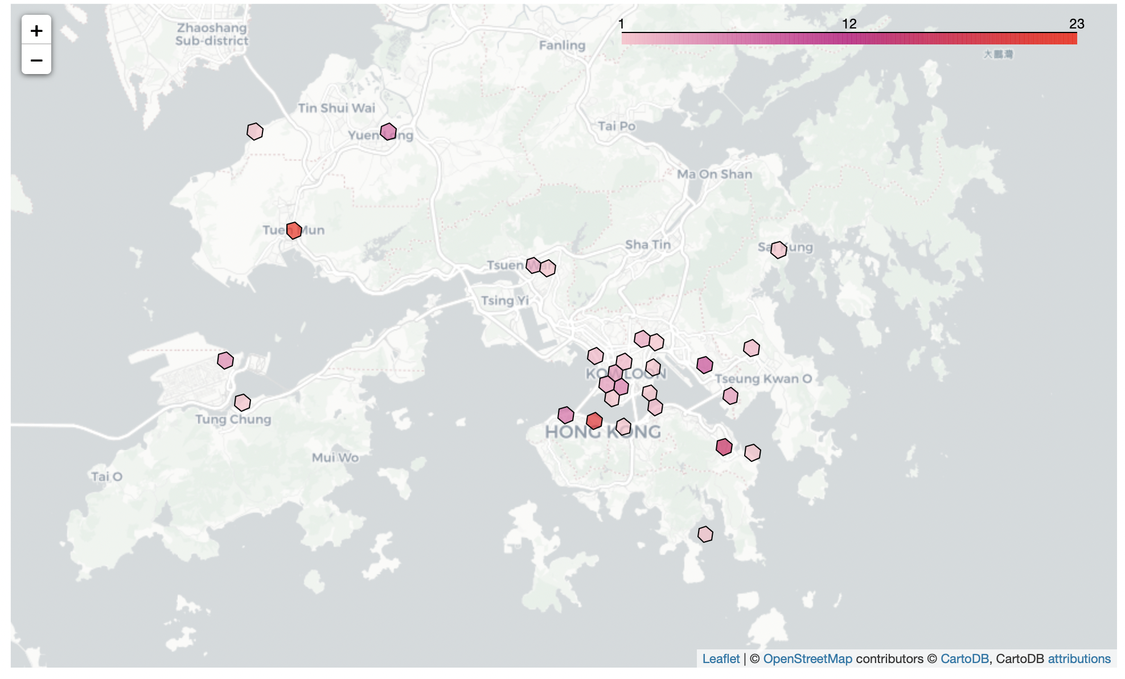
Task: Zoom in using the plus button
Action: click(36, 31)
